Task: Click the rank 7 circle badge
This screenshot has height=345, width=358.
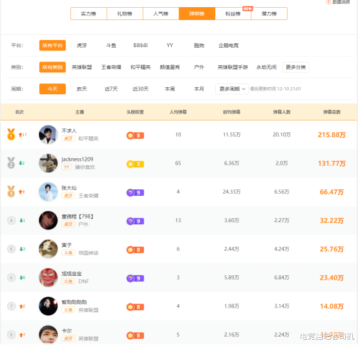Action: coord(11,306)
